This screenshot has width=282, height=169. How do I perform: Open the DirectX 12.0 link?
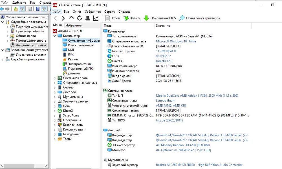point(164,61)
